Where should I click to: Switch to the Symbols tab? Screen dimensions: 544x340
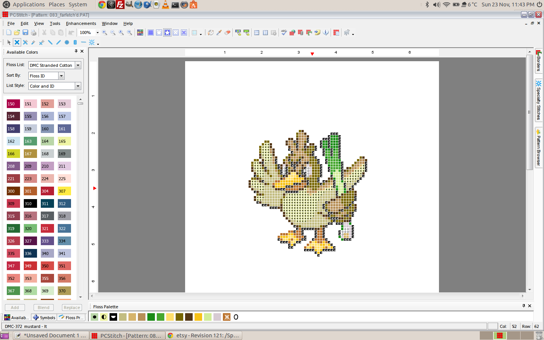[44, 318]
